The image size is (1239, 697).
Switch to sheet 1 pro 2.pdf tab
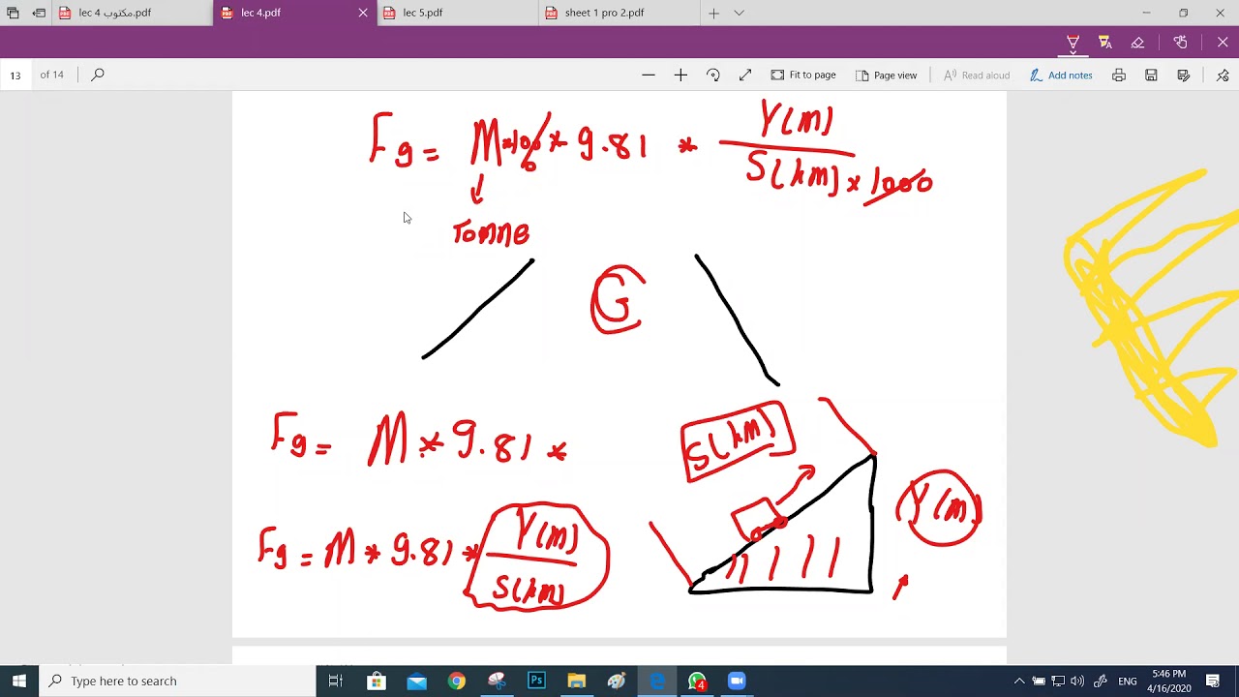coord(619,13)
